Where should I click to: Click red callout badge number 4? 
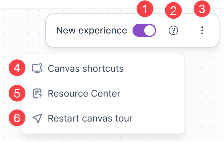pyautogui.click(x=17, y=69)
